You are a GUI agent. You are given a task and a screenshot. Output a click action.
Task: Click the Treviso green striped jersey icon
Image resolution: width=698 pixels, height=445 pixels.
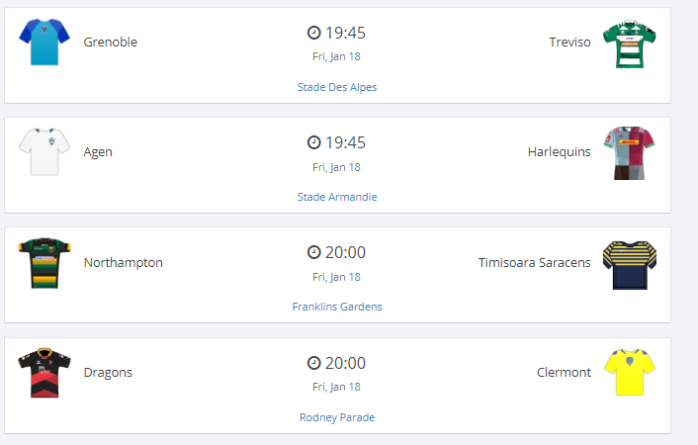(630, 43)
